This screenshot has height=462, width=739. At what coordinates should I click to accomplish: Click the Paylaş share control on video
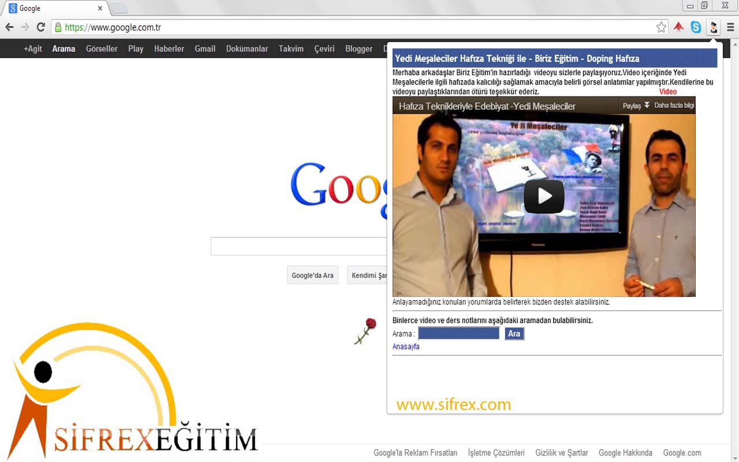tap(636, 106)
